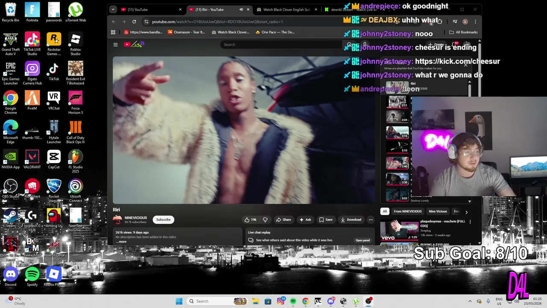Expand the Chrome tab search dropdown
547x308 pixels.
(113, 9)
